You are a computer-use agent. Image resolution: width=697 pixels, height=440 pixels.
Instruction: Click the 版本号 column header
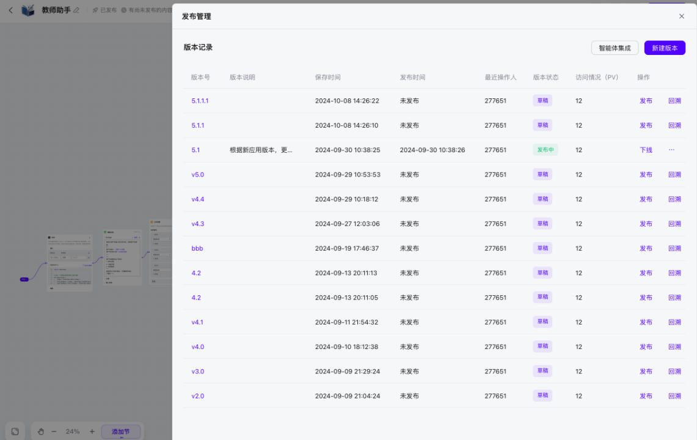[200, 78]
